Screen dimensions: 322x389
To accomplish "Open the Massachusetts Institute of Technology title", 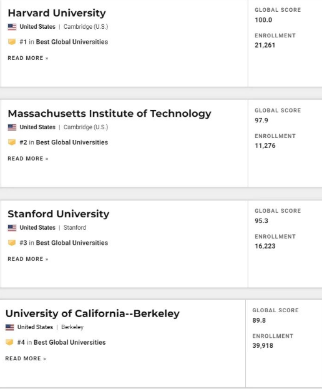I will coord(109,114).
